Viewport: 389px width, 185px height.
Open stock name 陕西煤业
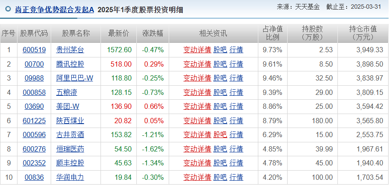pos(70,121)
